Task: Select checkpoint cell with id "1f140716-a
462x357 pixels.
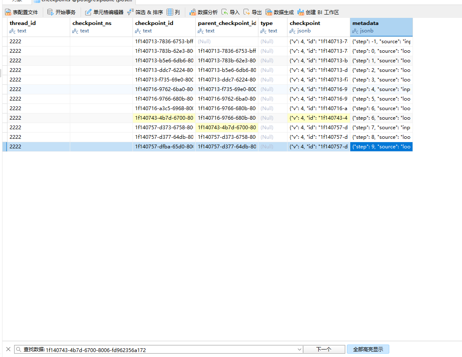Action: pos(319,108)
